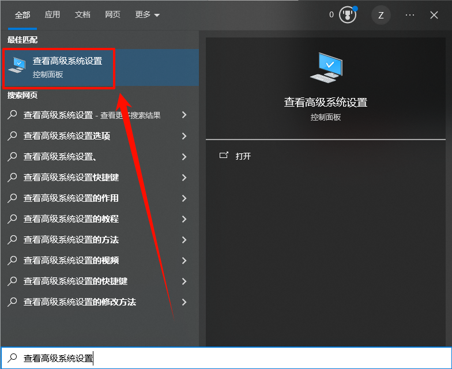The image size is (452, 369).
Task: Expand arrow for 查看高级系统设置的方法
Action: point(184,240)
